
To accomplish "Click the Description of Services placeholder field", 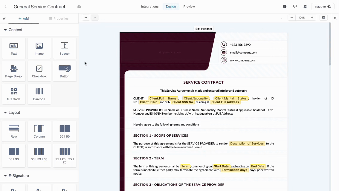I will tap(247, 144).
